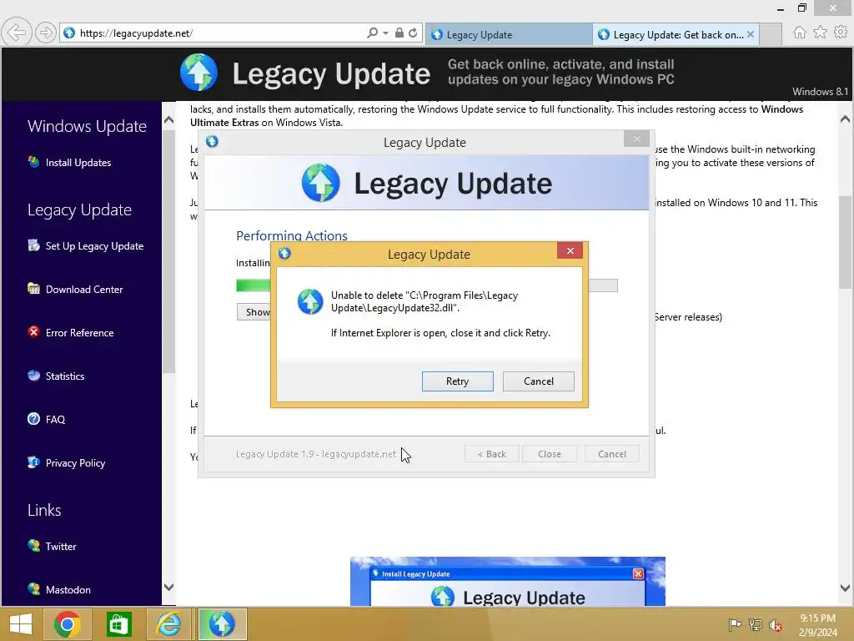This screenshot has height=641, width=854.
Task: Click the Favorites star icon
Action: (x=820, y=33)
